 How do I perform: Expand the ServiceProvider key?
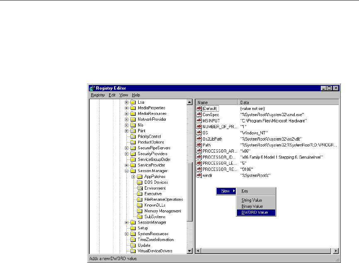pyautogui.click(x=127, y=165)
